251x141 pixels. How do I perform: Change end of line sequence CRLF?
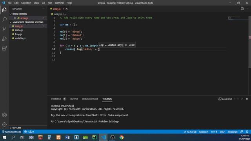pos(222,132)
